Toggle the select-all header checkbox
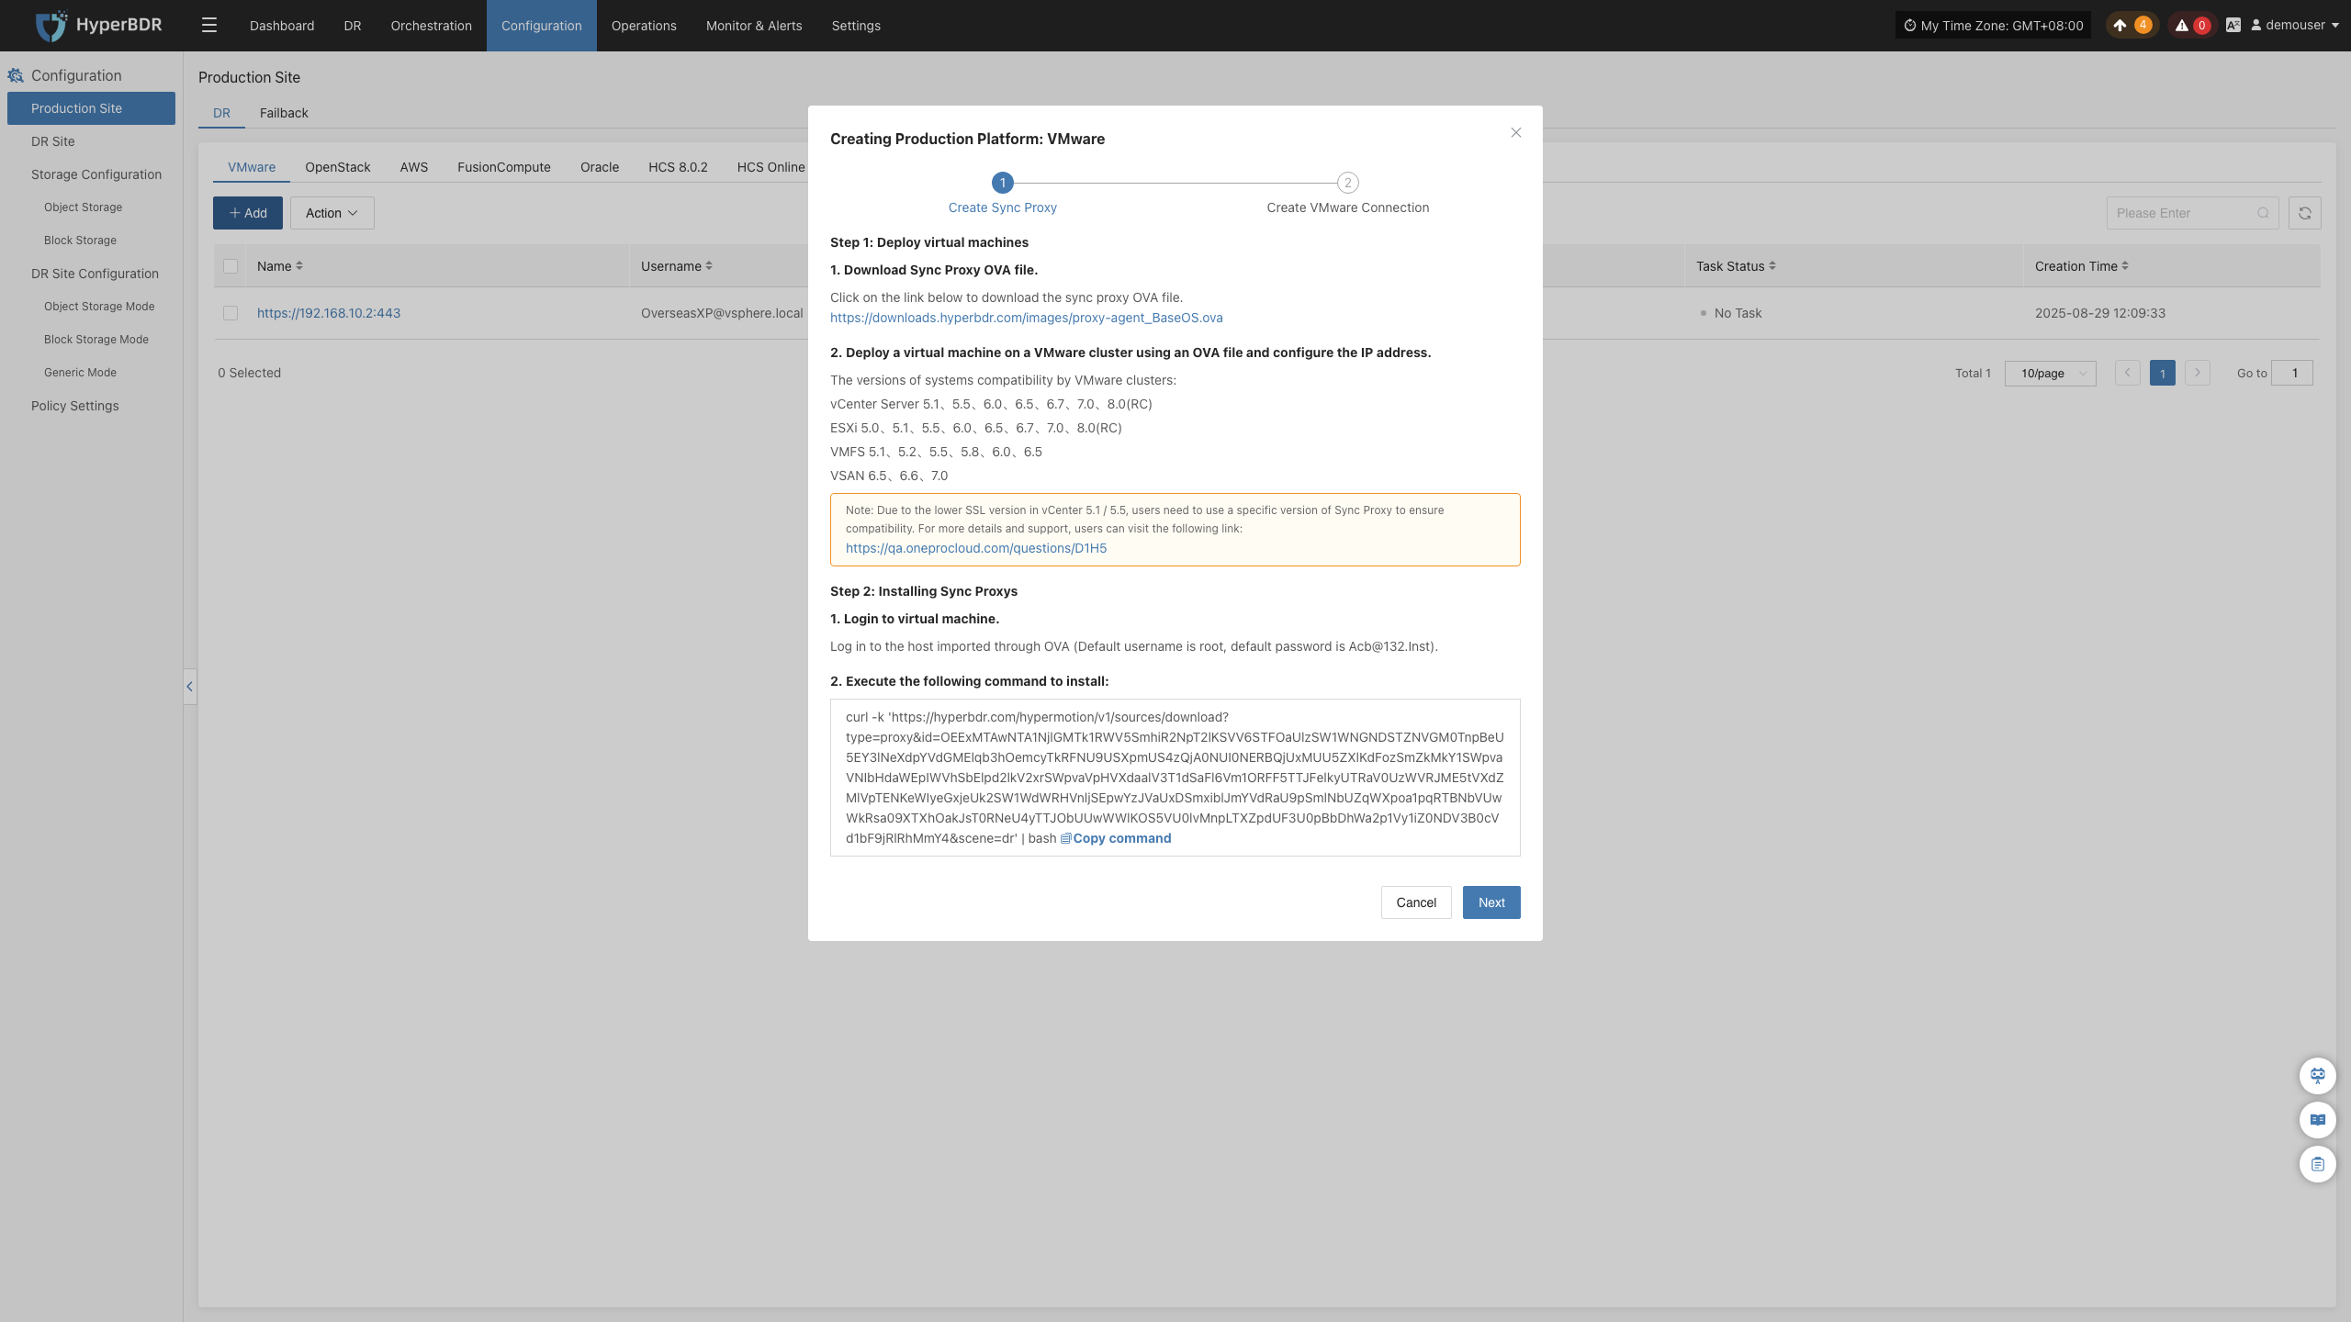 pos(231,266)
